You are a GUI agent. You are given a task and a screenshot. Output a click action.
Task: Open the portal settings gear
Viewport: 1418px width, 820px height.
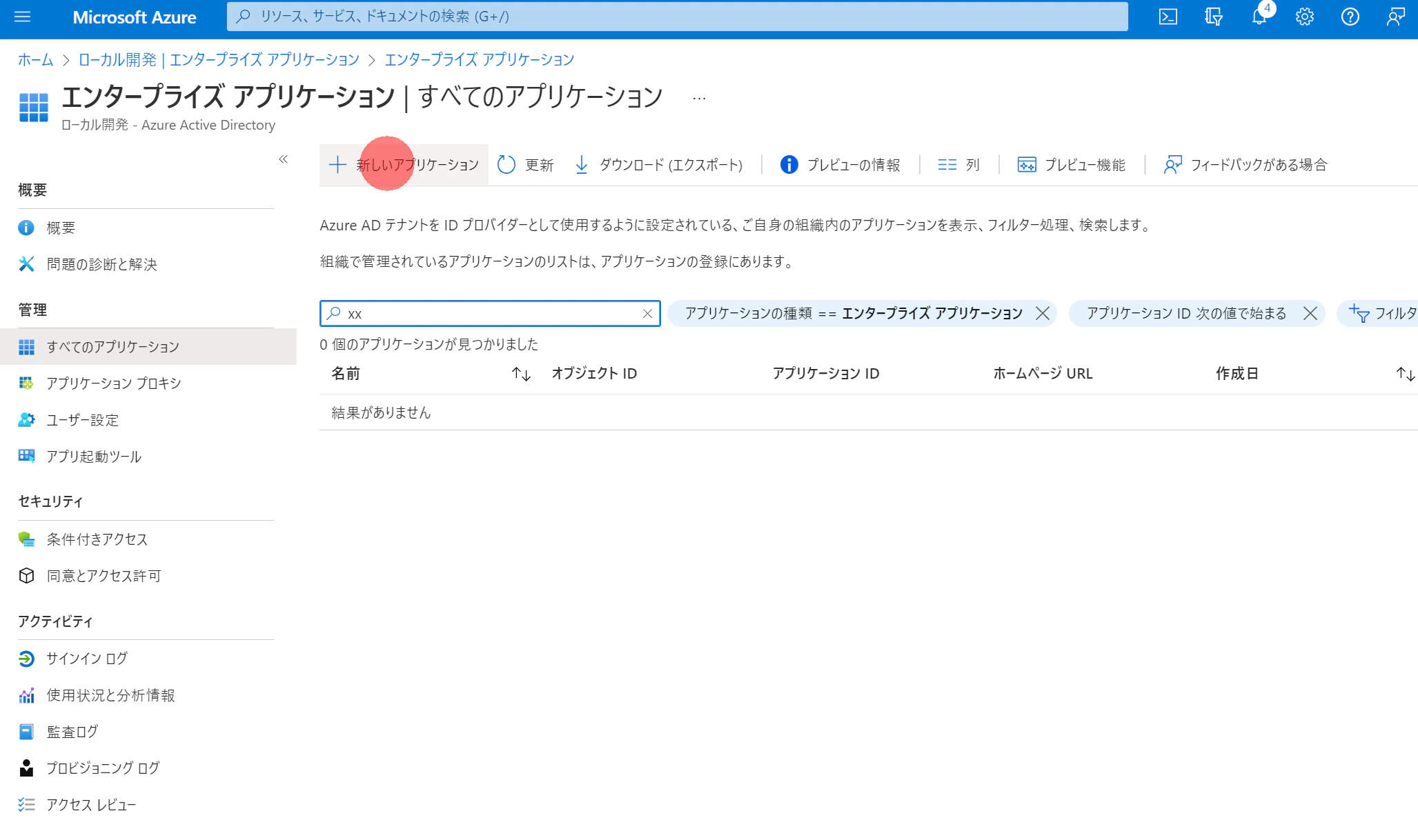pyautogui.click(x=1304, y=17)
